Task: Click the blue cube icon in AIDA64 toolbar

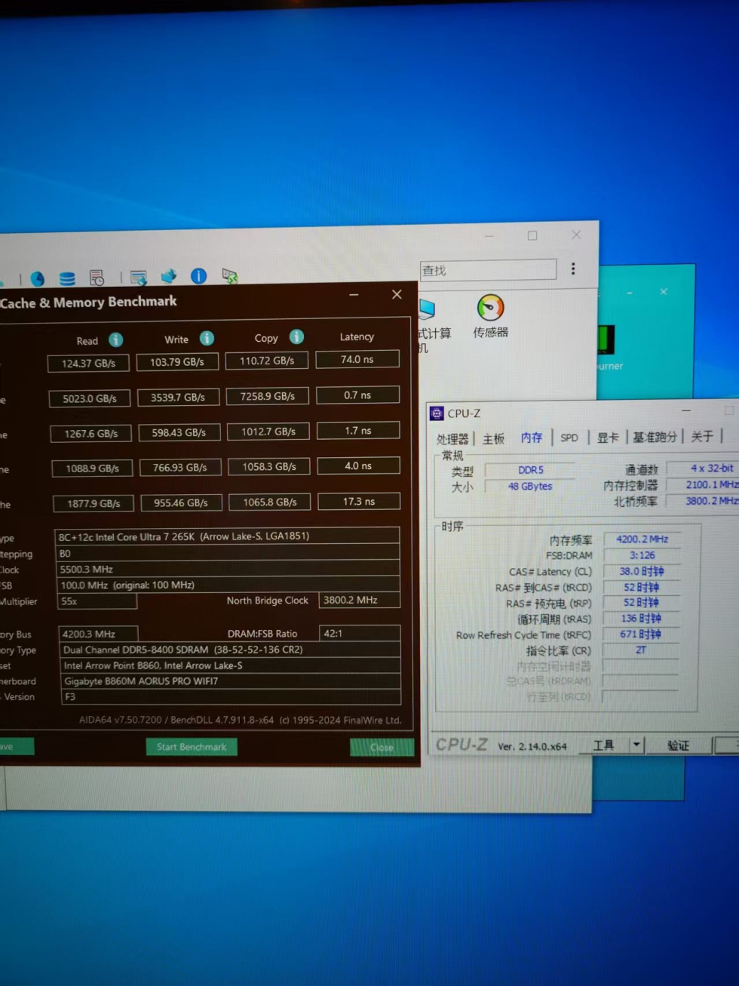Action: [x=168, y=276]
